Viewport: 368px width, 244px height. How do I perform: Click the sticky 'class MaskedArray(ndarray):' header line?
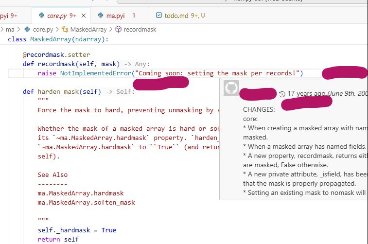coord(58,39)
